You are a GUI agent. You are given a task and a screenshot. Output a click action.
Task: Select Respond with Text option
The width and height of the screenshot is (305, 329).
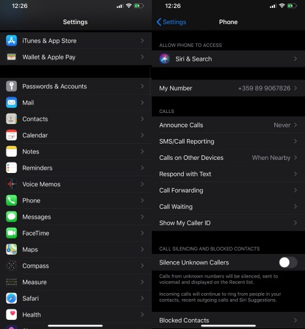click(x=228, y=174)
